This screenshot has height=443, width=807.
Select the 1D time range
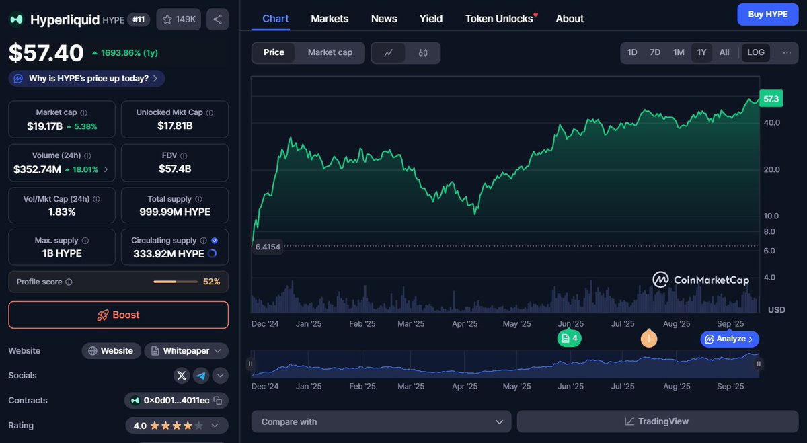[632, 52]
